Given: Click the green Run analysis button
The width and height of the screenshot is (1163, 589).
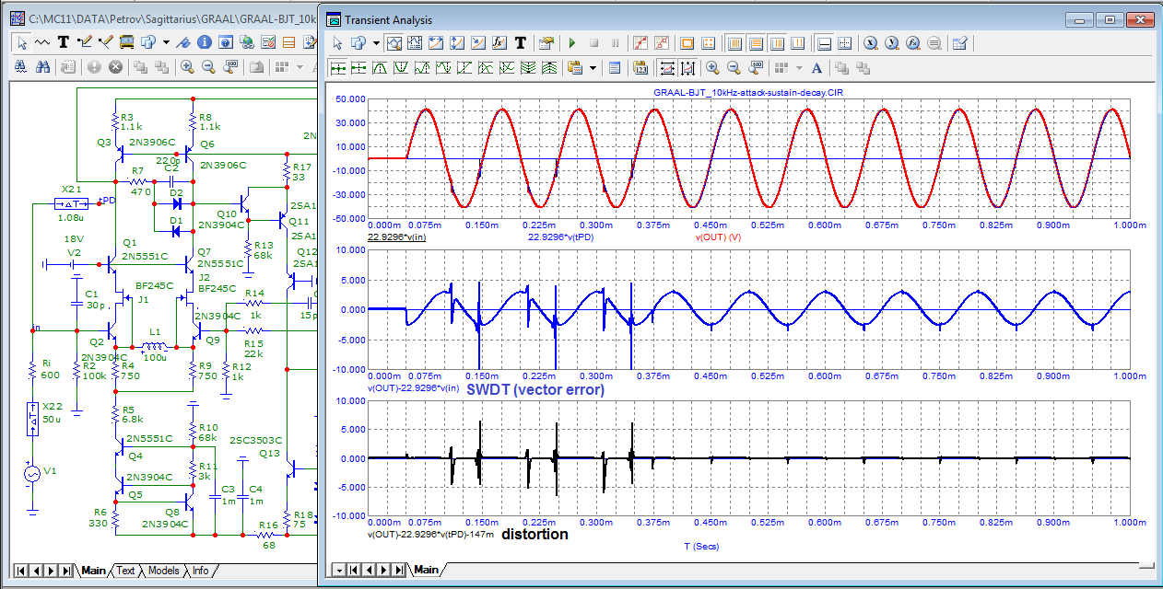Looking at the screenshot, I should click(571, 43).
